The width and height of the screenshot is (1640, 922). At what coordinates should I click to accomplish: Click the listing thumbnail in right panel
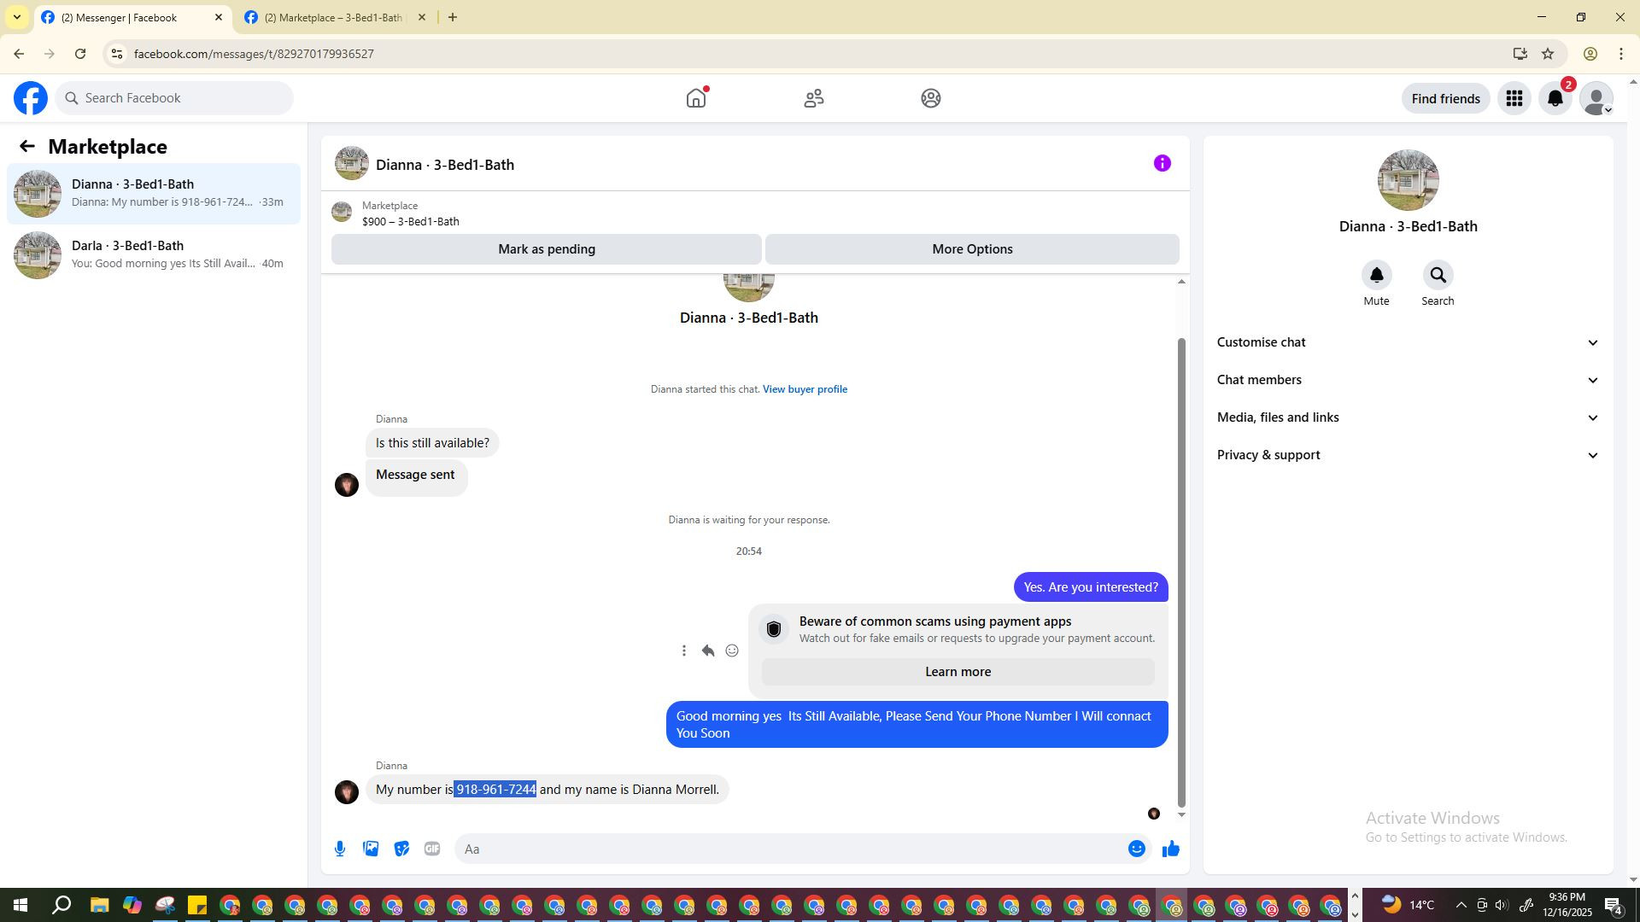(1408, 180)
